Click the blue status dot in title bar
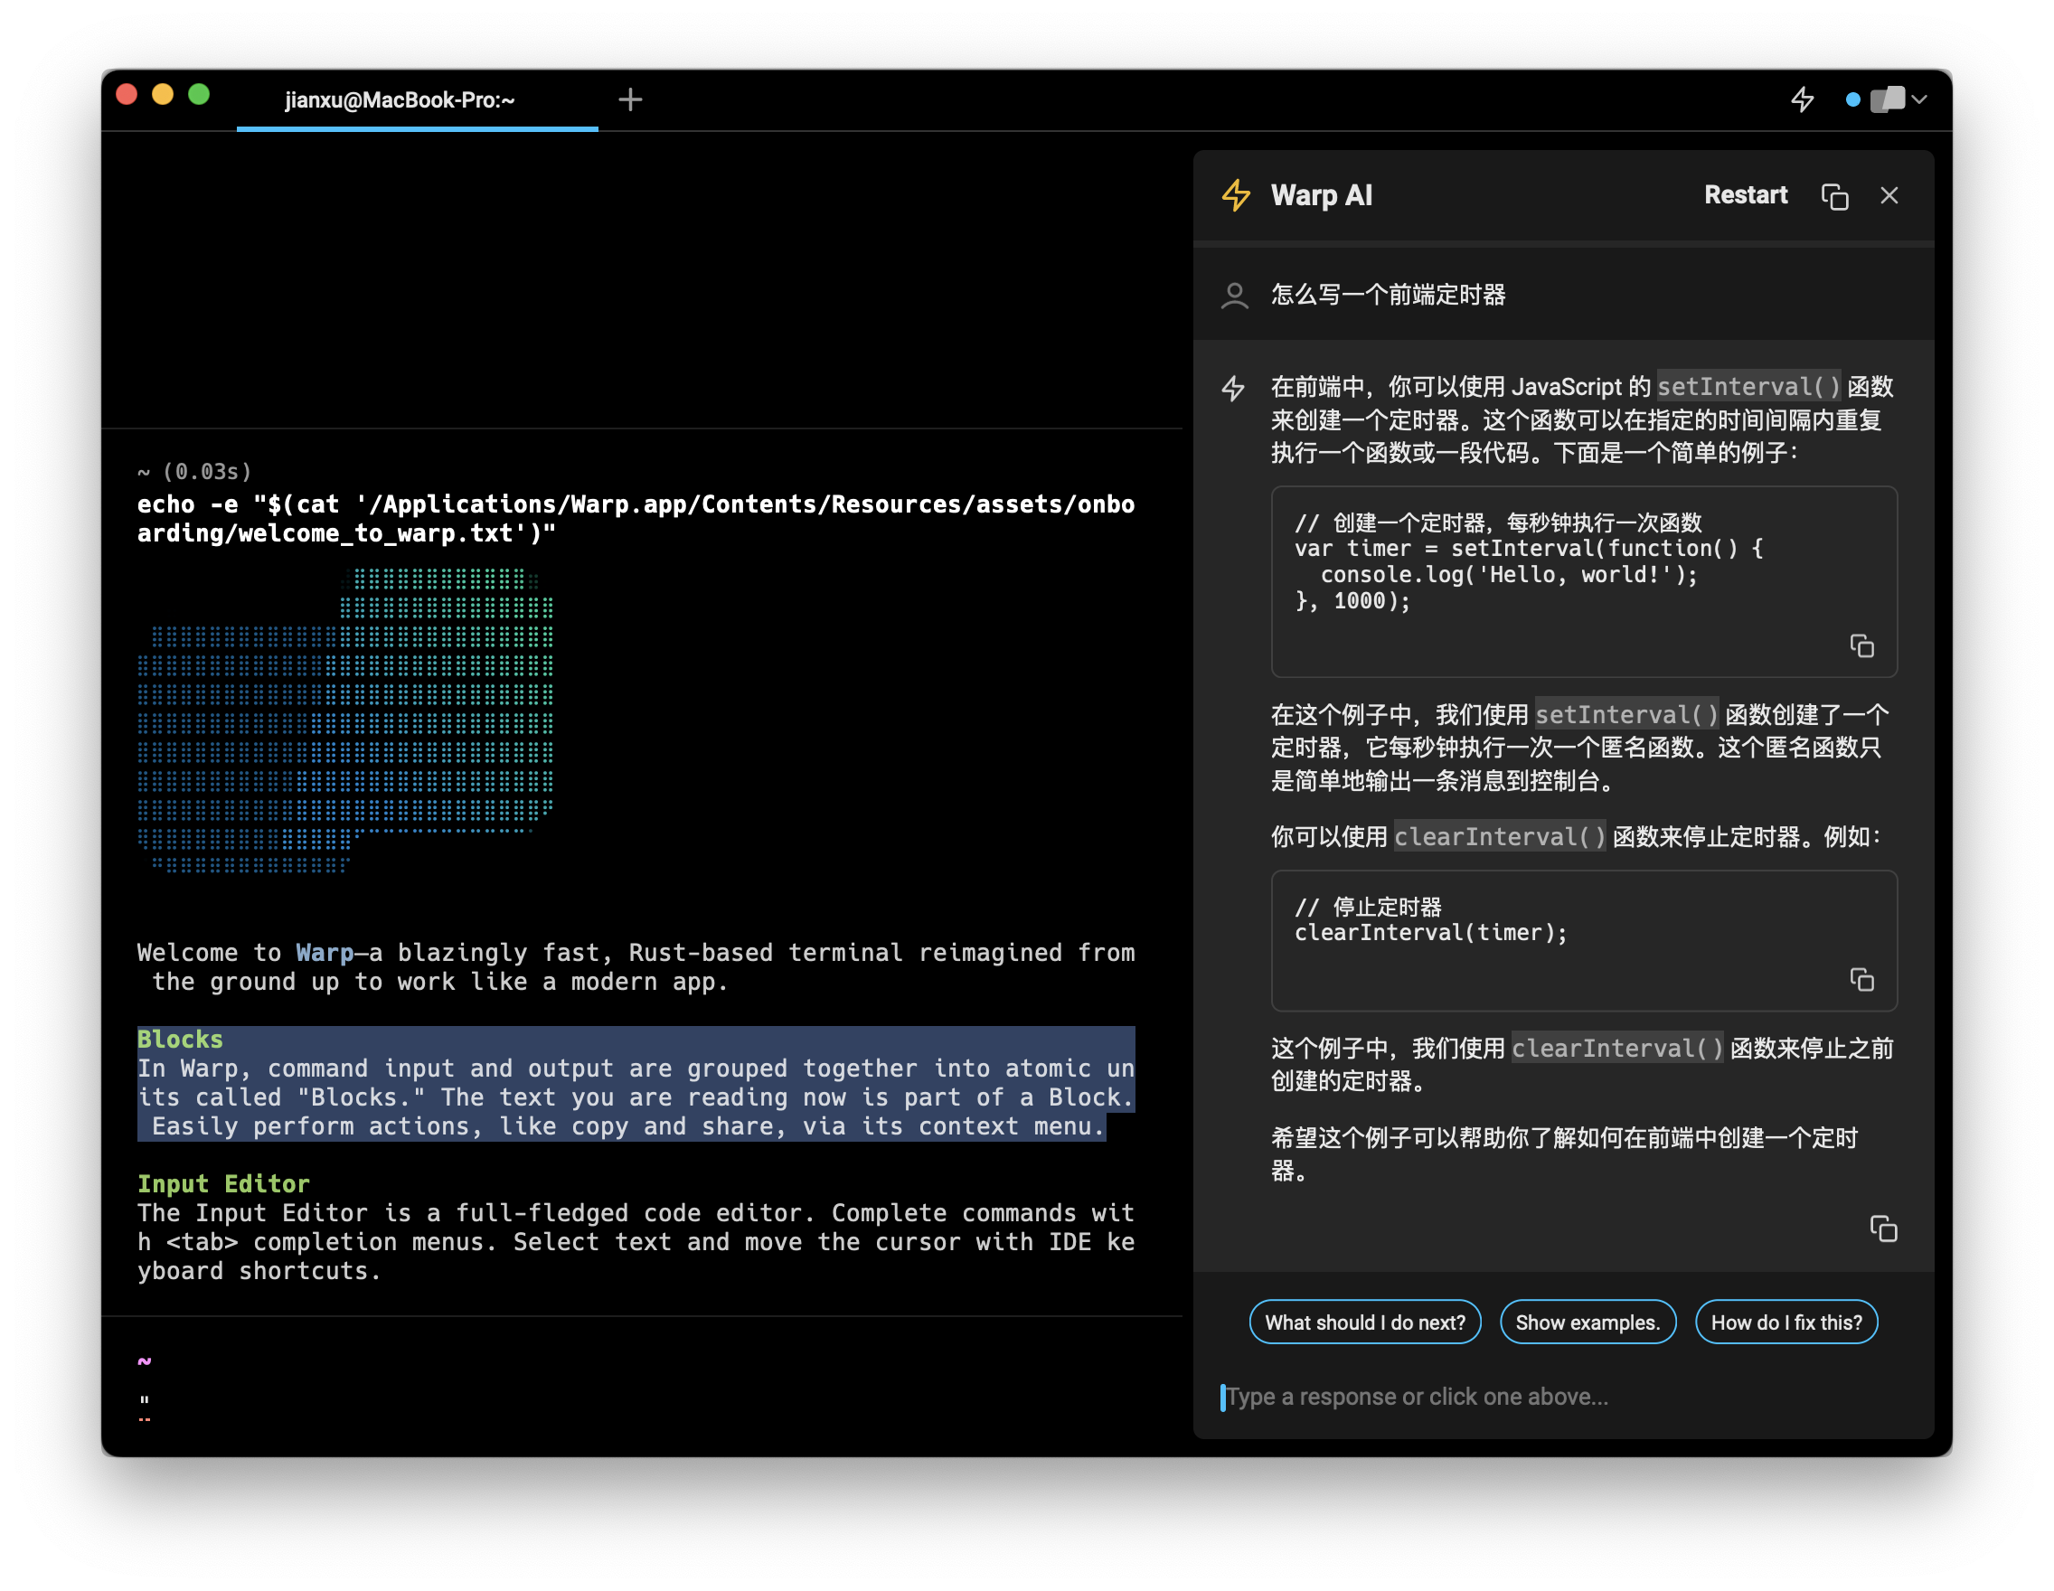Image resolution: width=2054 pixels, height=1591 pixels. coord(1851,99)
